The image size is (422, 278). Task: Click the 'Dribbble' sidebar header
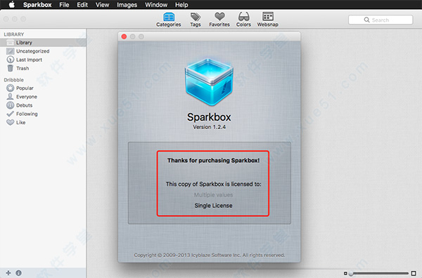coord(14,80)
